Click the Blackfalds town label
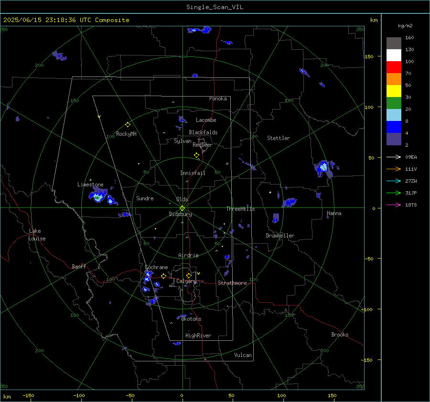 (x=203, y=132)
